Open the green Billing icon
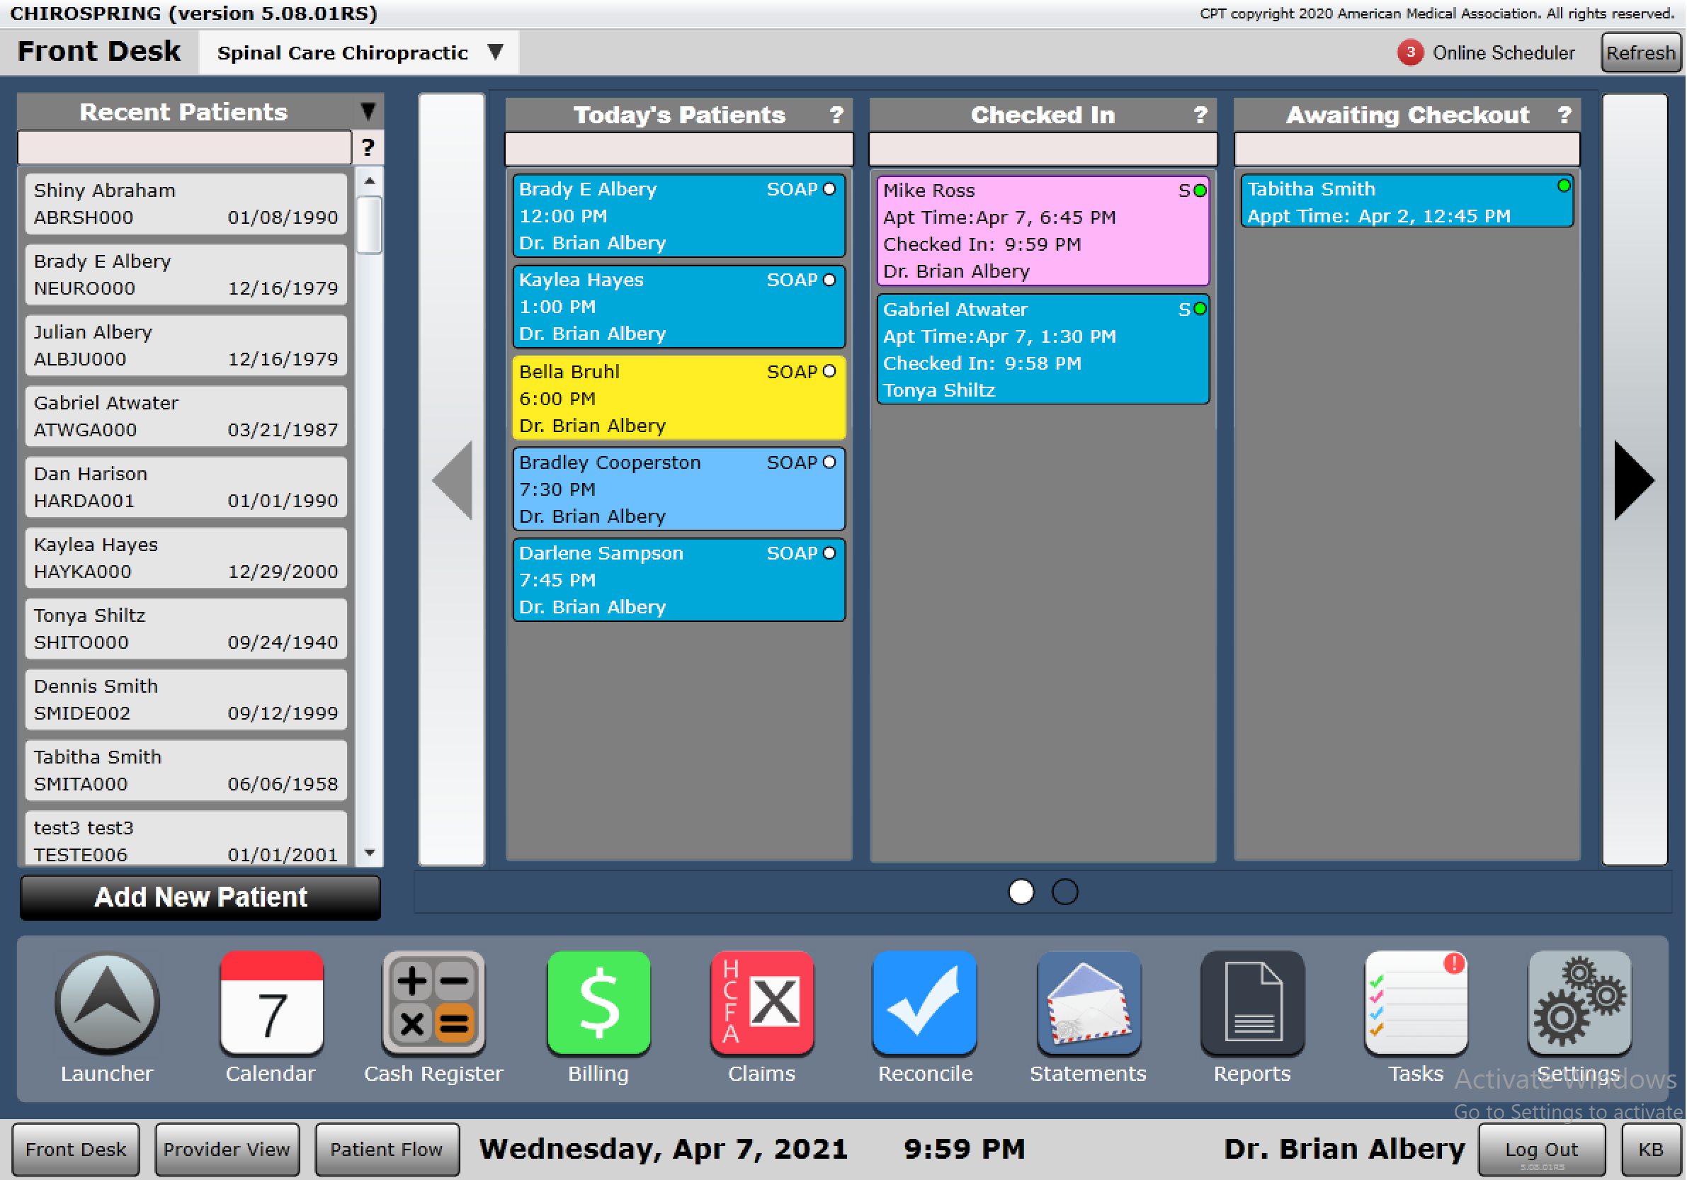The image size is (1687, 1180). click(598, 1004)
